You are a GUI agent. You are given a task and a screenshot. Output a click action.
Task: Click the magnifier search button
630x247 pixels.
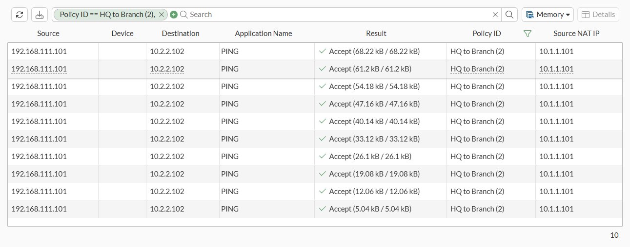point(509,15)
